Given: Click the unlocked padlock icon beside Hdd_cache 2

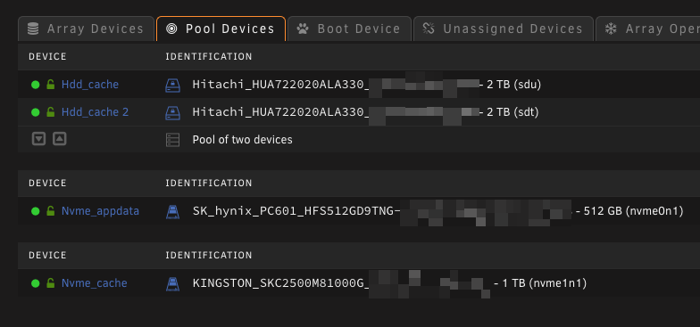Looking at the screenshot, I should pyautogui.click(x=51, y=112).
